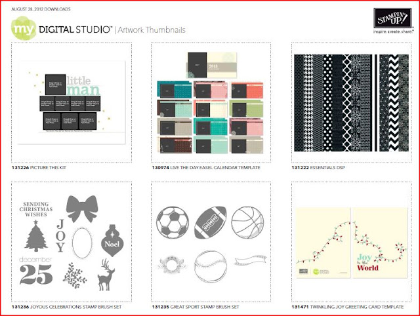Click the My Digital Studio green logo

pos(24,28)
